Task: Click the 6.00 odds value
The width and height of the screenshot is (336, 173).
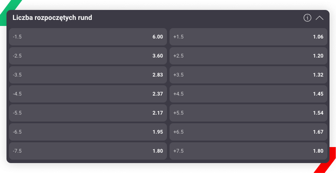Action: (158, 37)
